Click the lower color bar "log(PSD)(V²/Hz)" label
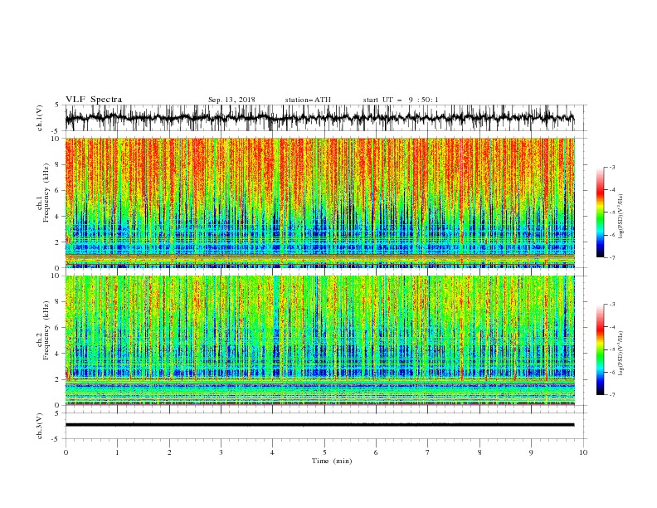657x508 pixels. [x=621, y=354]
